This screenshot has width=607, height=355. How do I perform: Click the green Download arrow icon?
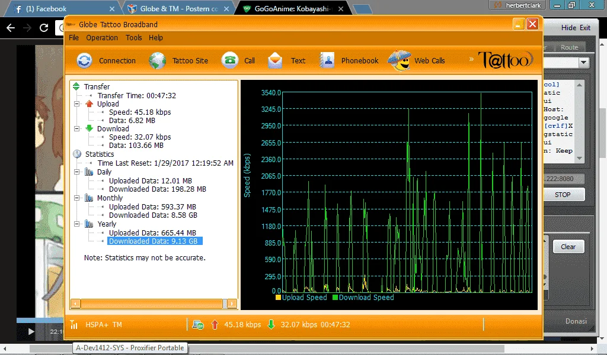[90, 128]
